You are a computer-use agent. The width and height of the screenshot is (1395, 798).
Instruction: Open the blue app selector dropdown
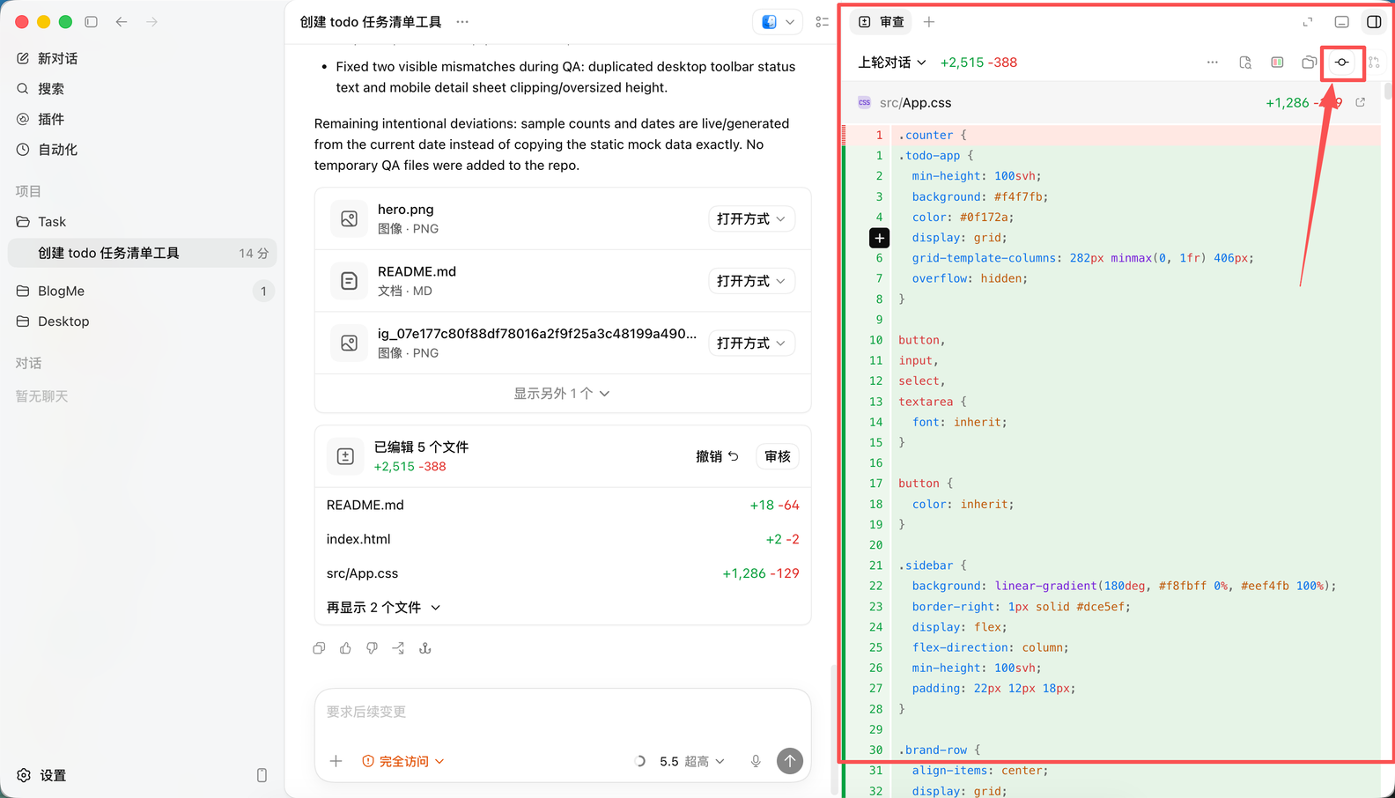(x=778, y=22)
